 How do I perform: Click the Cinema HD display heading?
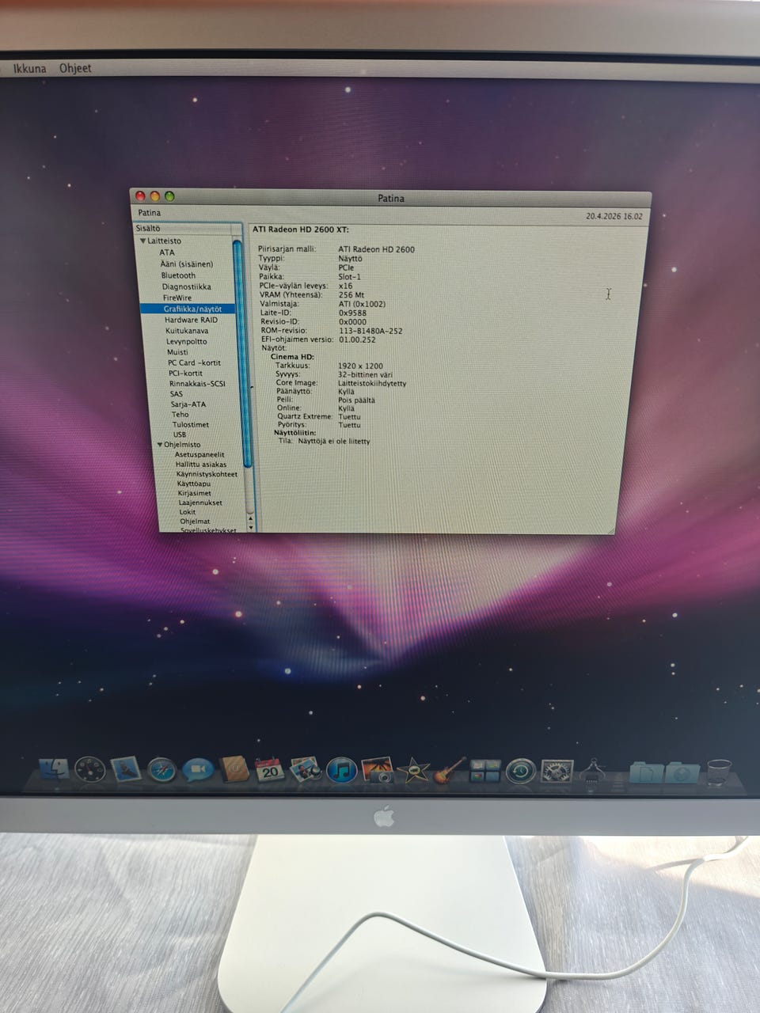[292, 357]
